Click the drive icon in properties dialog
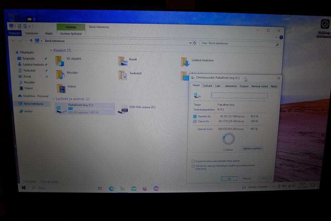Viewport: 331px width, 221px height. pyautogui.click(x=197, y=96)
